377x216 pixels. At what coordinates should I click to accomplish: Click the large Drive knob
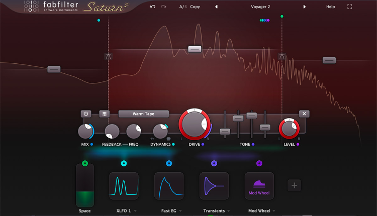click(195, 125)
